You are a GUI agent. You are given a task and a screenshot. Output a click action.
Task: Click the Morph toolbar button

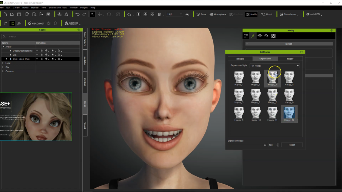pos(267,14)
